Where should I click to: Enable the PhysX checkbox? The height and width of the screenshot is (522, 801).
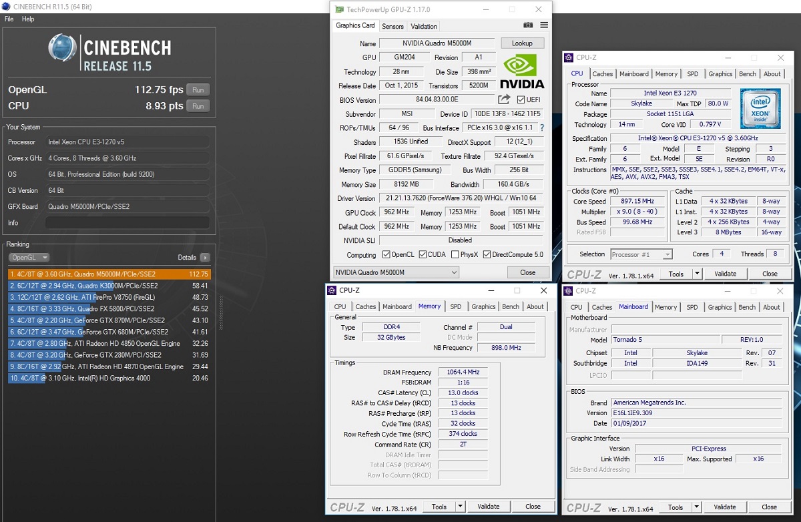coord(455,255)
